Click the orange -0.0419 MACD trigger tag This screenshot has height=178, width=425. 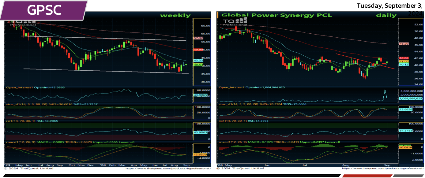click(x=406, y=147)
